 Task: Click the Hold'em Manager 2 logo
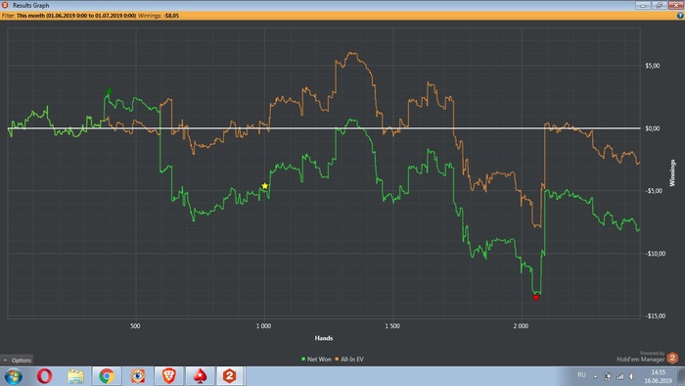pyautogui.click(x=673, y=358)
